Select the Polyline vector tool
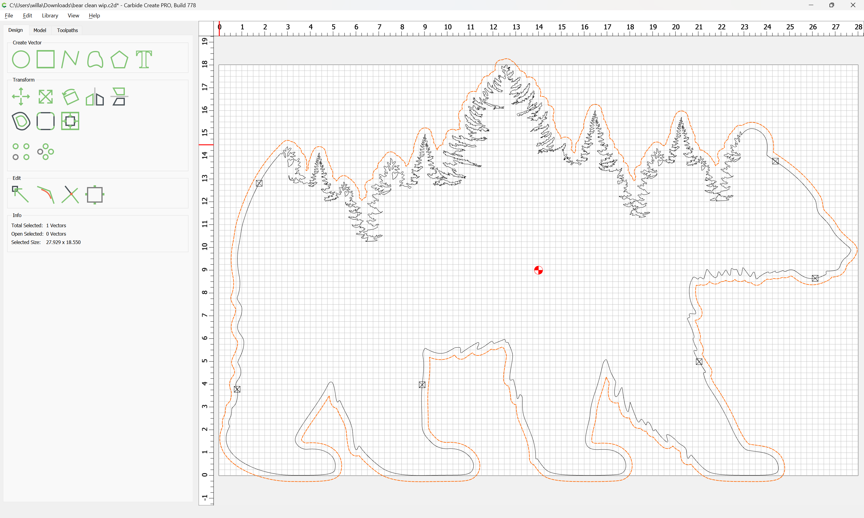The height and width of the screenshot is (518, 864). (70, 59)
